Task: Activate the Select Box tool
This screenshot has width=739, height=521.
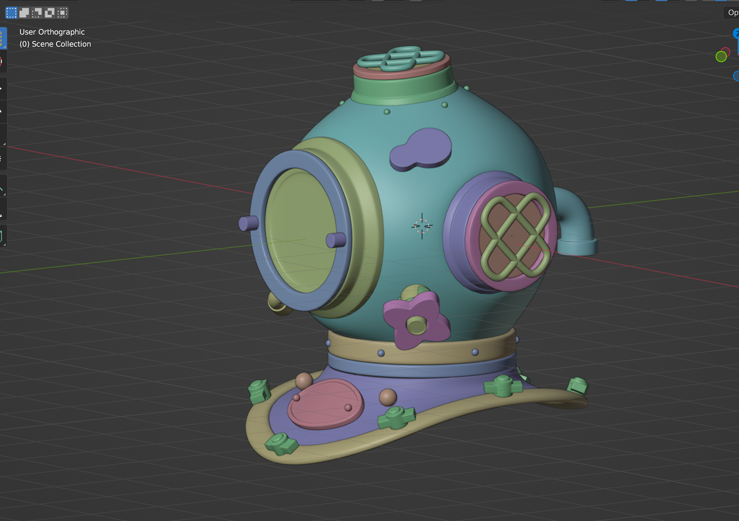Action: pos(2,38)
